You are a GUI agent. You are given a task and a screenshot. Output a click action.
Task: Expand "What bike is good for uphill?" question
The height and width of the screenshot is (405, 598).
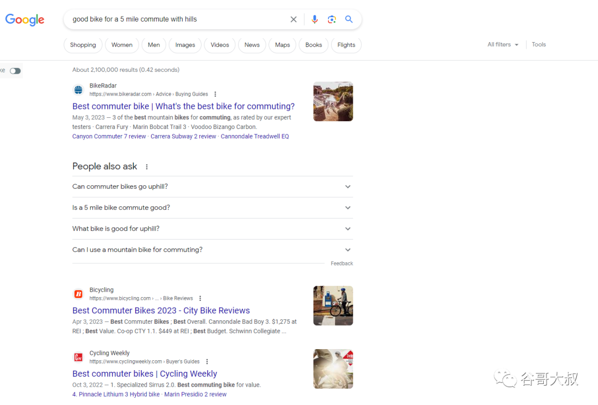coord(213,229)
